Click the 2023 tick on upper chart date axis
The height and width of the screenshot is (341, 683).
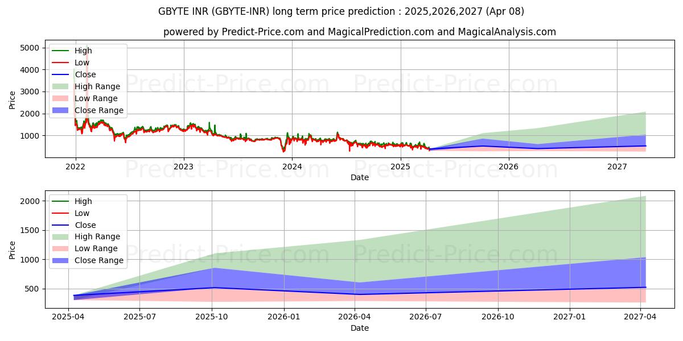[x=183, y=167]
